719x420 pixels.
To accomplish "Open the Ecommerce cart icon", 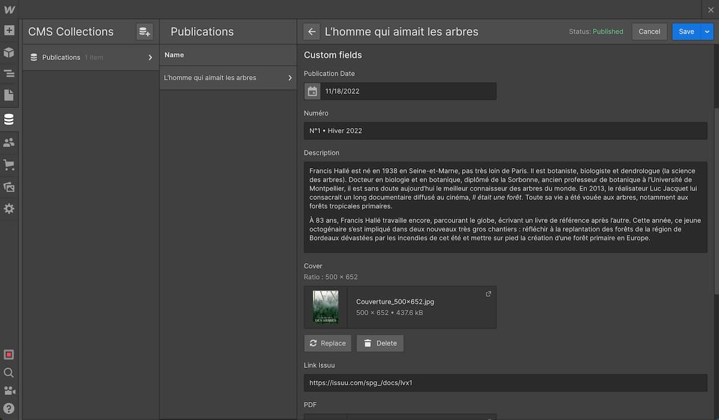I will 9,165.
